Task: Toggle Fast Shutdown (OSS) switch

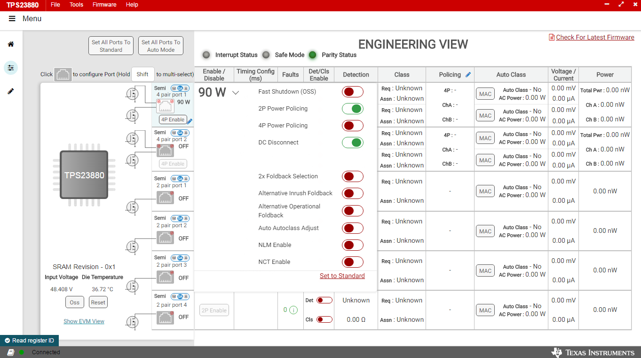Action: [353, 92]
